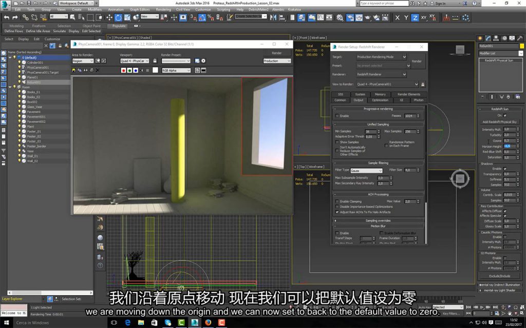Viewport: 526px width, 328px height.
Task: Toggle blue channel in frame window
Action: point(136,70)
